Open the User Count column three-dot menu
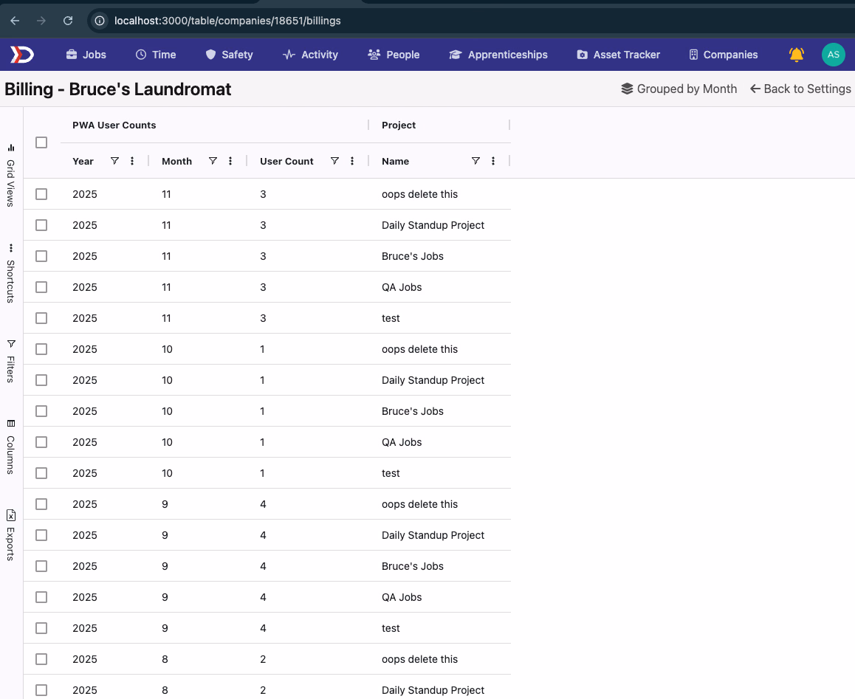855x699 pixels. pos(352,161)
